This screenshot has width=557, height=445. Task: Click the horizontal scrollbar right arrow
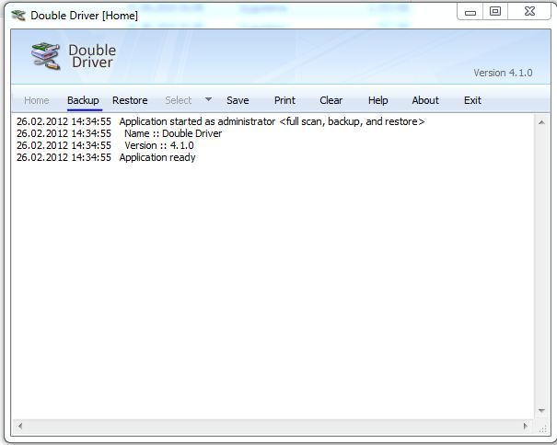tap(526, 426)
